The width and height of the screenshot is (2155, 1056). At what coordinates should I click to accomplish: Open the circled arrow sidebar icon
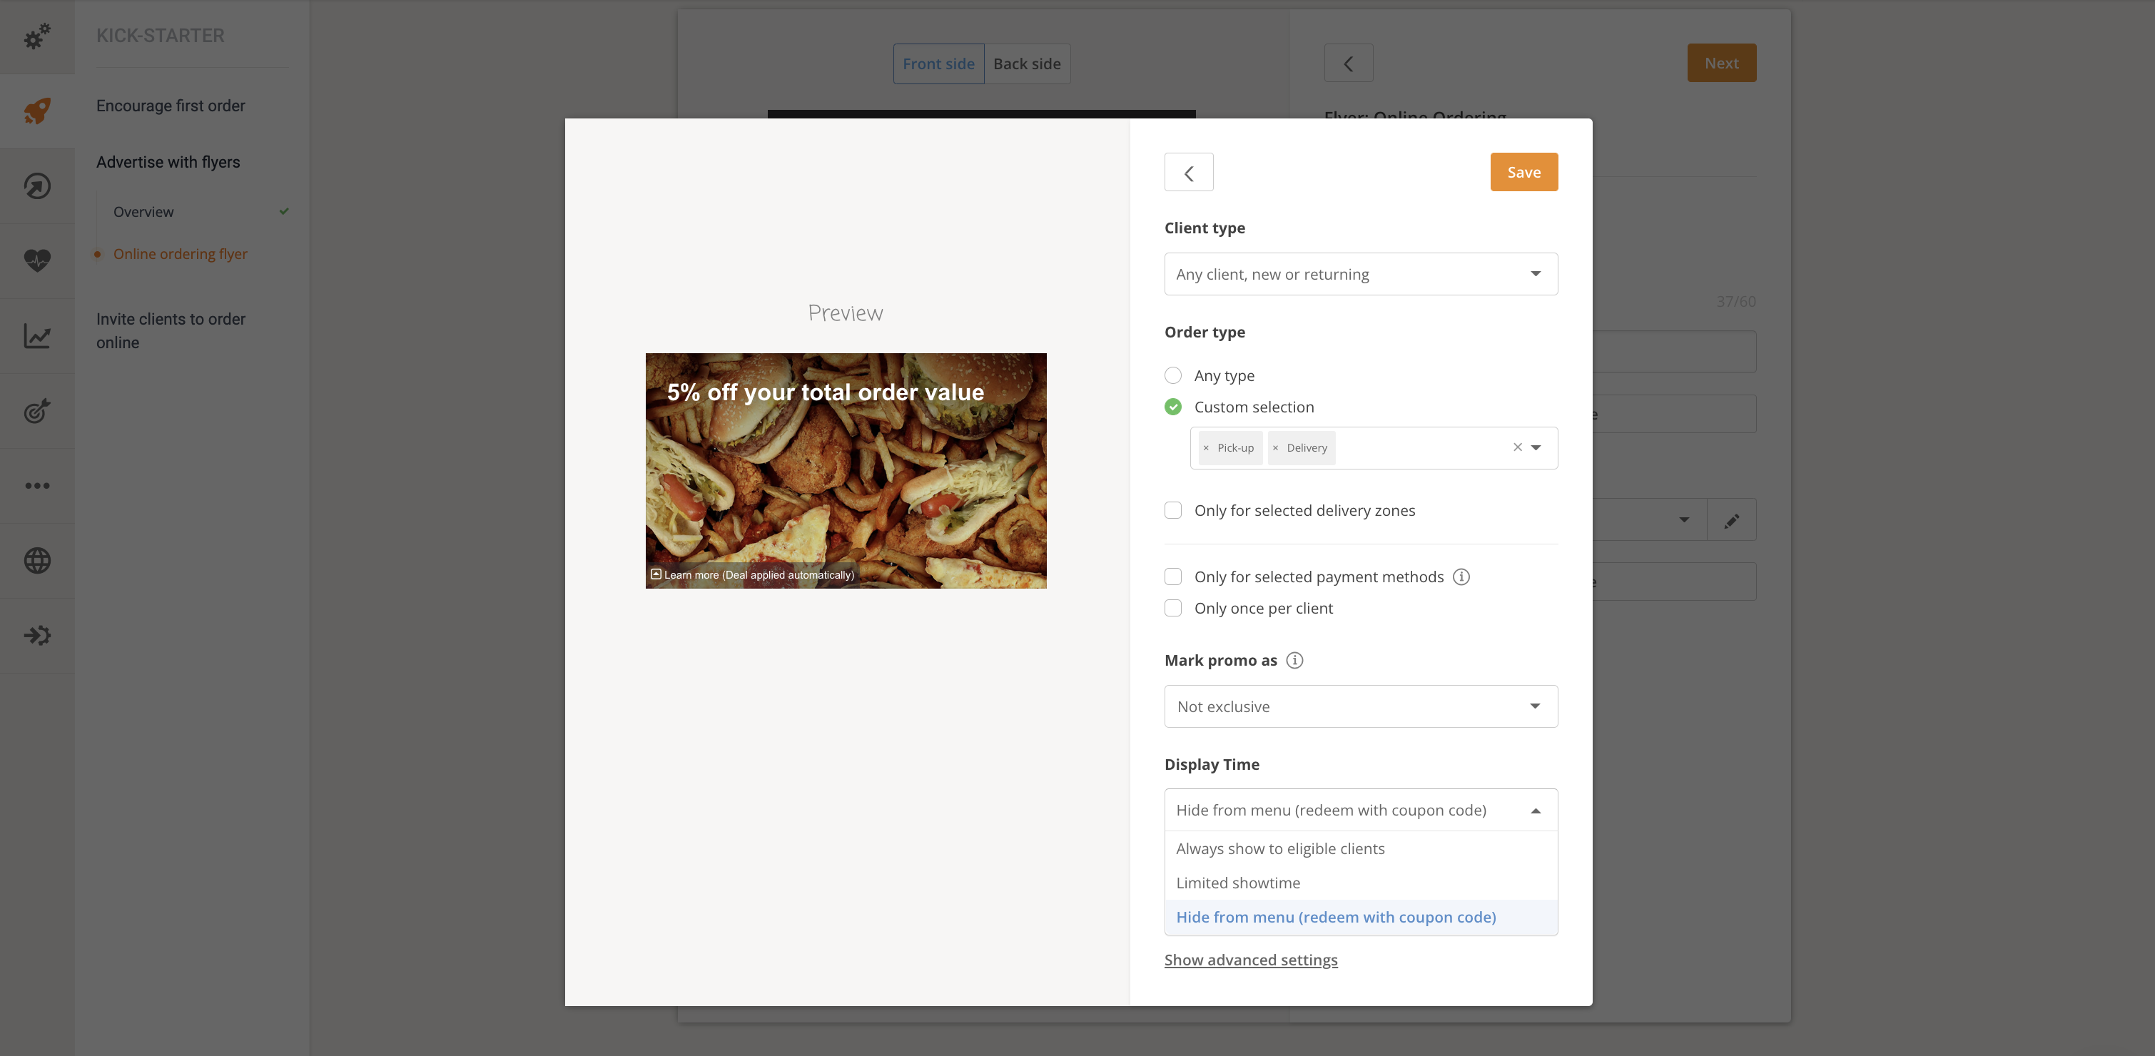[x=37, y=186]
